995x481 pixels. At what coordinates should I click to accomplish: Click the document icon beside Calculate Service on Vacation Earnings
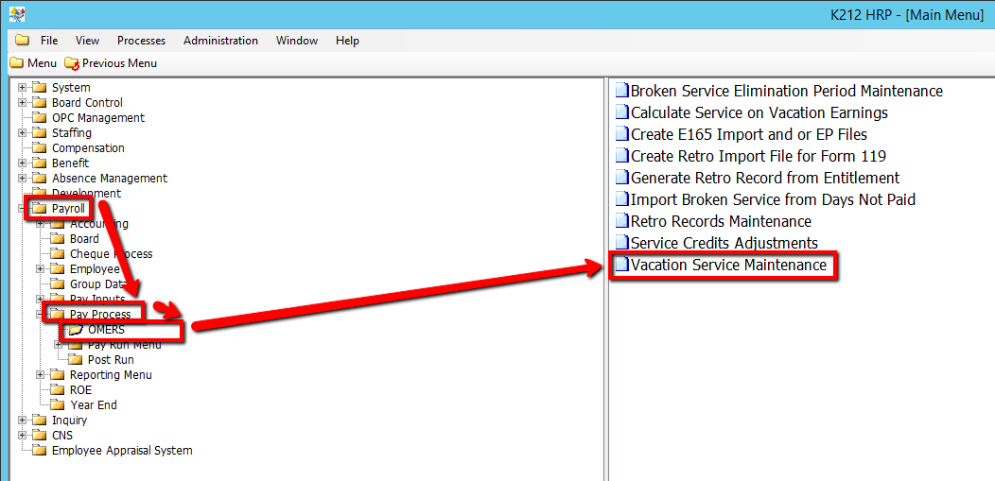(621, 112)
